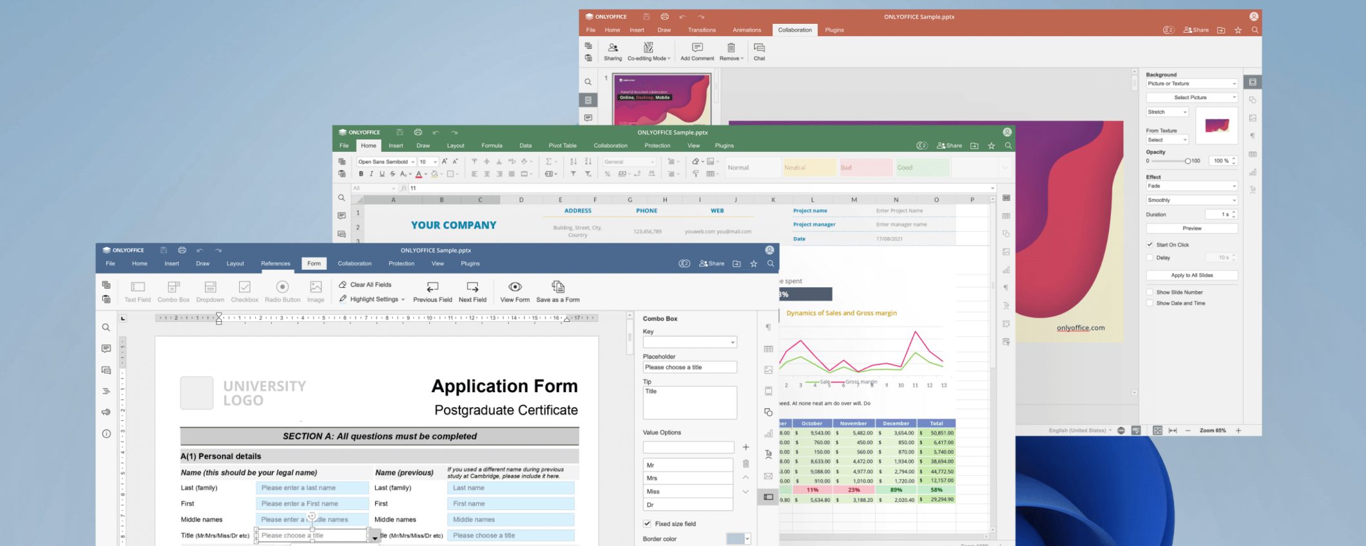This screenshot has width=1366, height=546.
Task: Open Co-editing Mode dropdown
Action: click(x=649, y=52)
